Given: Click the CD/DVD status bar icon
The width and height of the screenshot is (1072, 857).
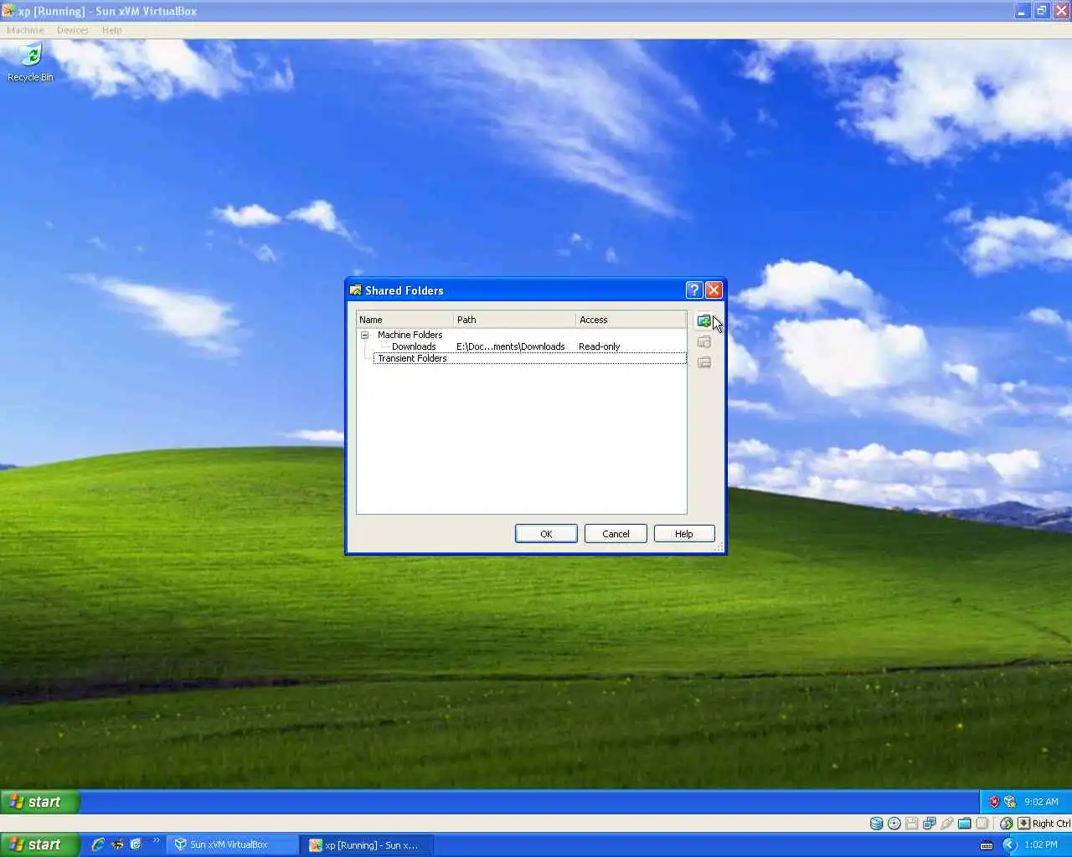Looking at the screenshot, I should [894, 824].
